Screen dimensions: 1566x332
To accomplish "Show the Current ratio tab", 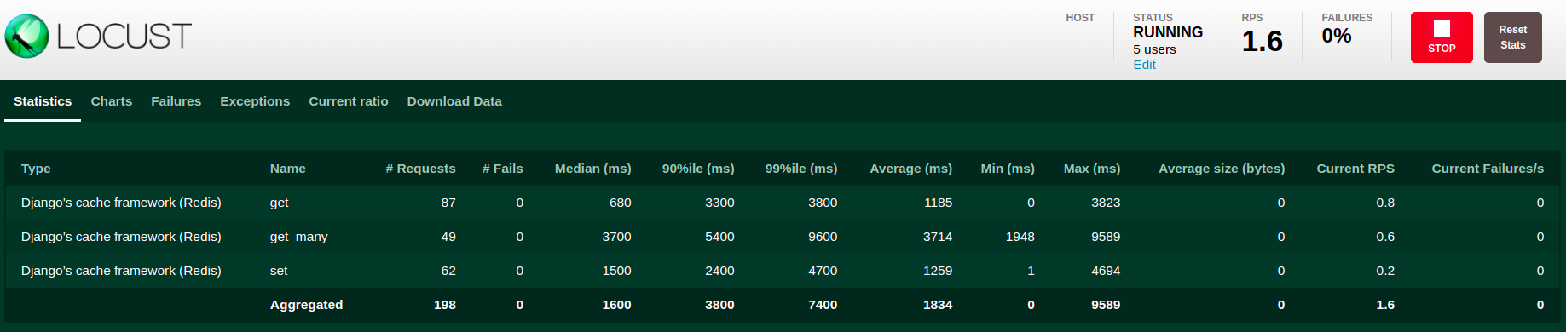I will [349, 101].
